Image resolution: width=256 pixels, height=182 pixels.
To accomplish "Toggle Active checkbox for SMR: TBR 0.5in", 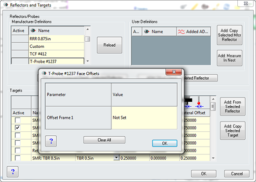I will pos(18,158).
